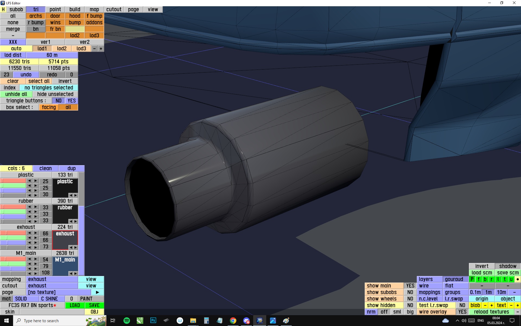This screenshot has height=326, width=521.
Task: Click the green SAVE button
Action: (x=94, y=305)
